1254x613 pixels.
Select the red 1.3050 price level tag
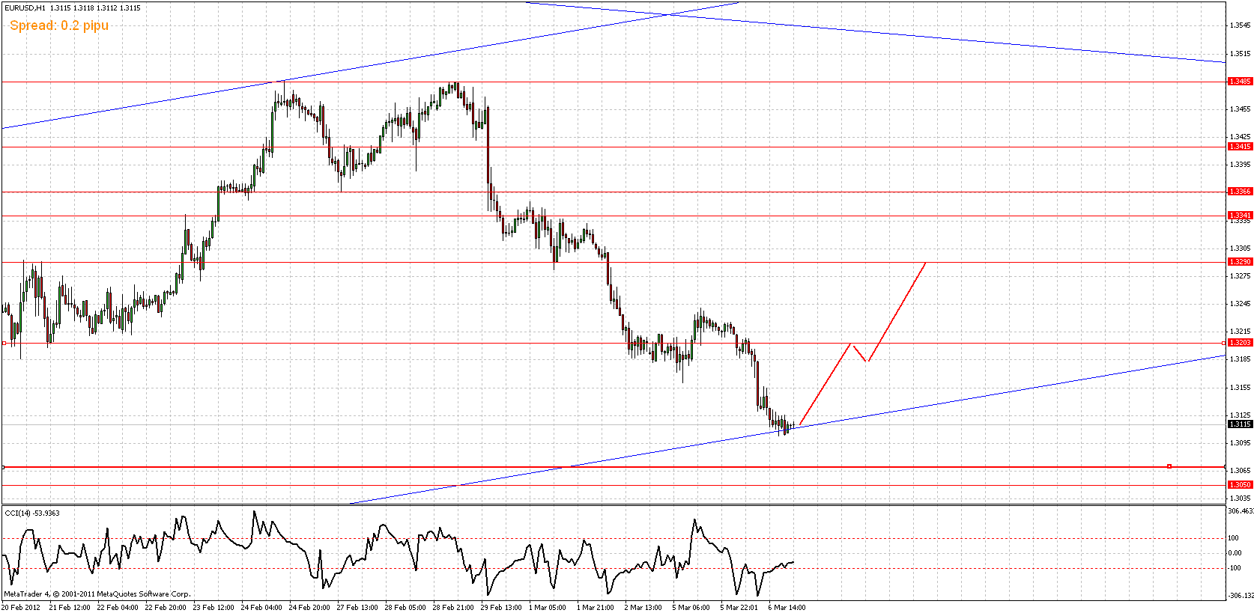[1240, 485]
